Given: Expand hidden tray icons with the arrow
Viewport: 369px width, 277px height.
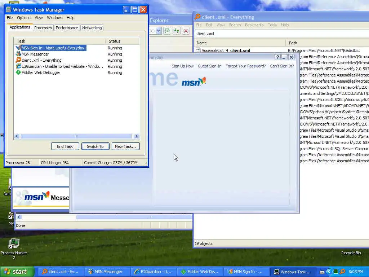Looking at the screenshot, I should click(329, 272).
